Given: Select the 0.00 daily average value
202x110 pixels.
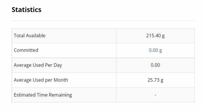Looking at the screenshot, I should [x=155, y=65].
